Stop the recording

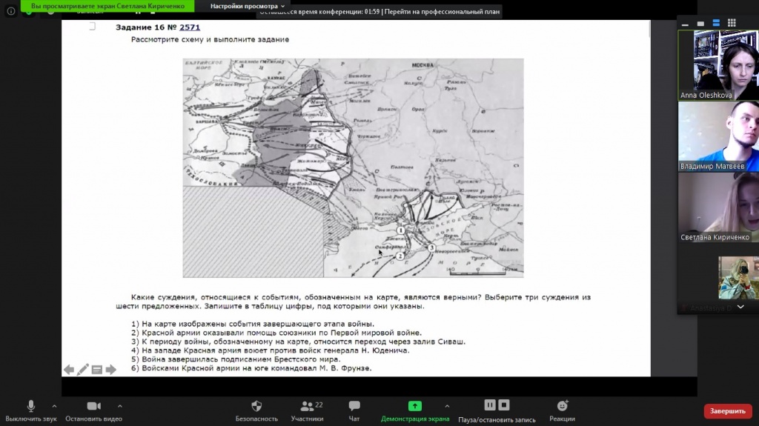(x=504, y=405)
